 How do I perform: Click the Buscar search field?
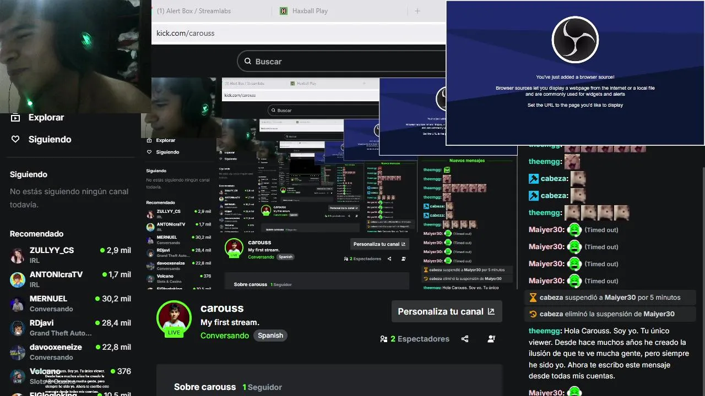(x=341, y=62)
